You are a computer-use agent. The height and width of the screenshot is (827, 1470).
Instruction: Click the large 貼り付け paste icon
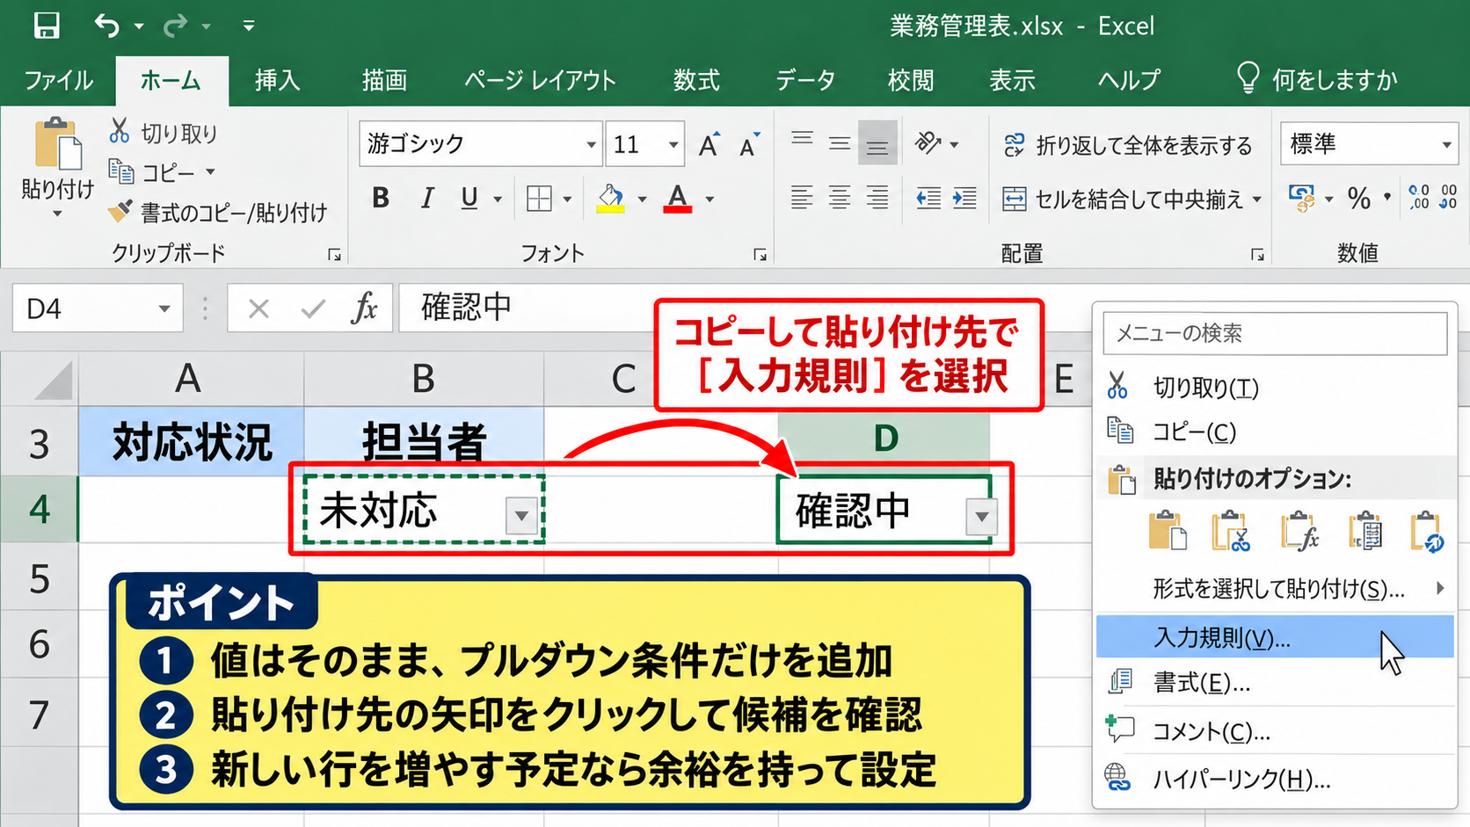(58, 144)
